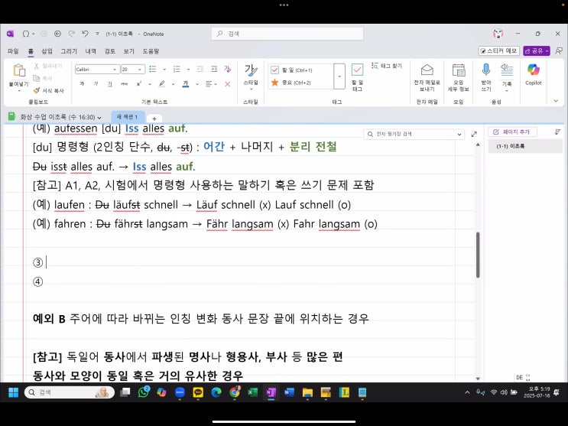
Task: Click Add Page (페이지 추가)
Action: point(512,132)
